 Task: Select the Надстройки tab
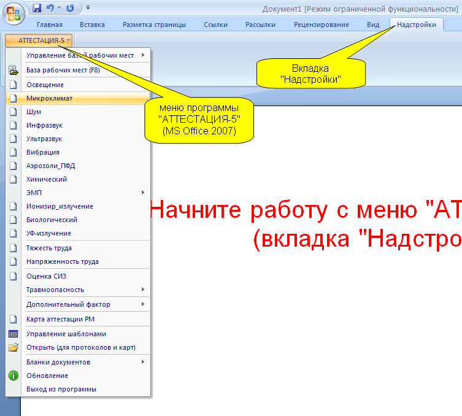click(x=417, y=25)
